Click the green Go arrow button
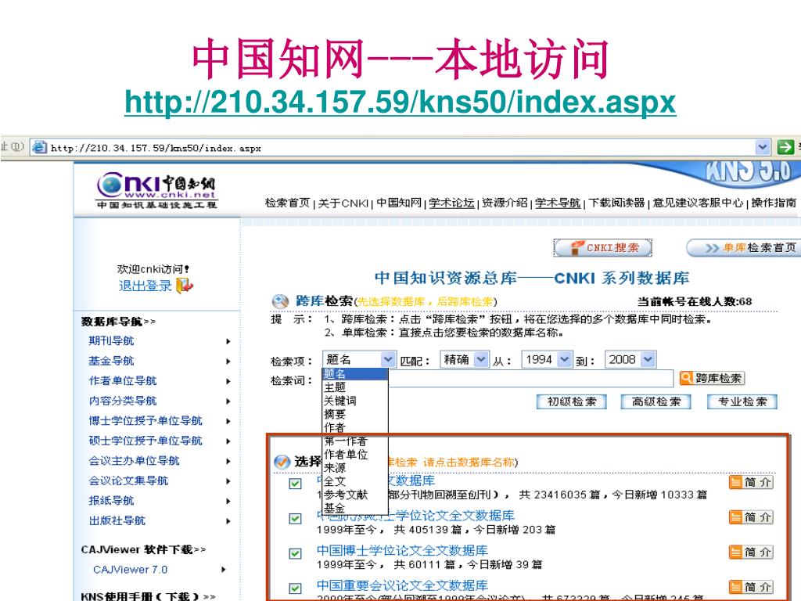Image resolution: width=801 pixels, height=601 pixels. 785,147
